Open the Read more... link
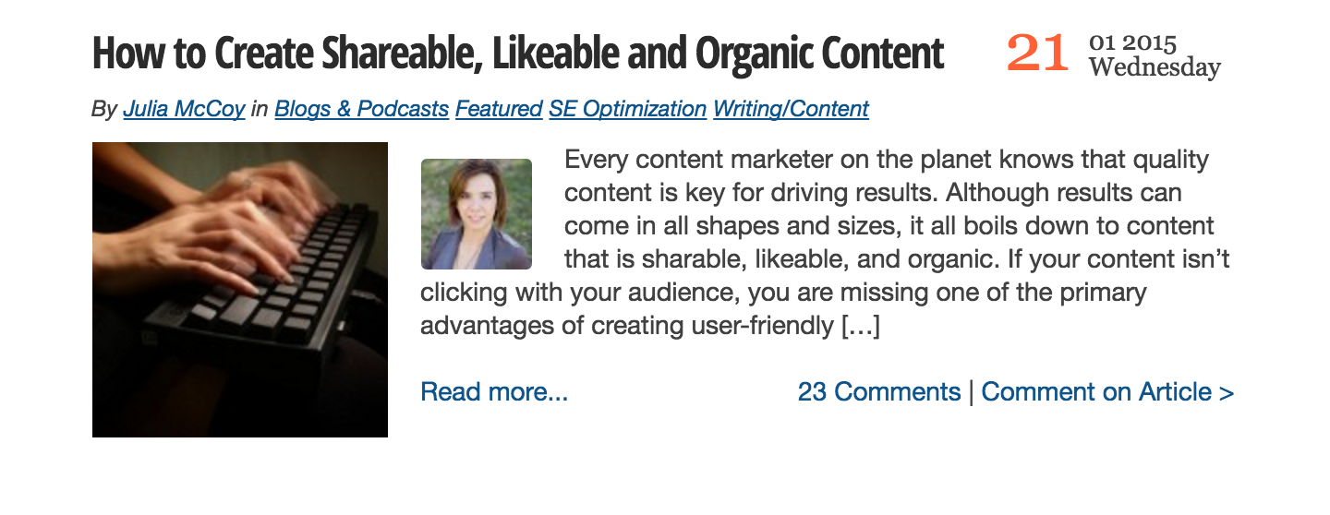Image resolution: width=1330 pixels, height=515 pixels. click(x=494, y=392)
